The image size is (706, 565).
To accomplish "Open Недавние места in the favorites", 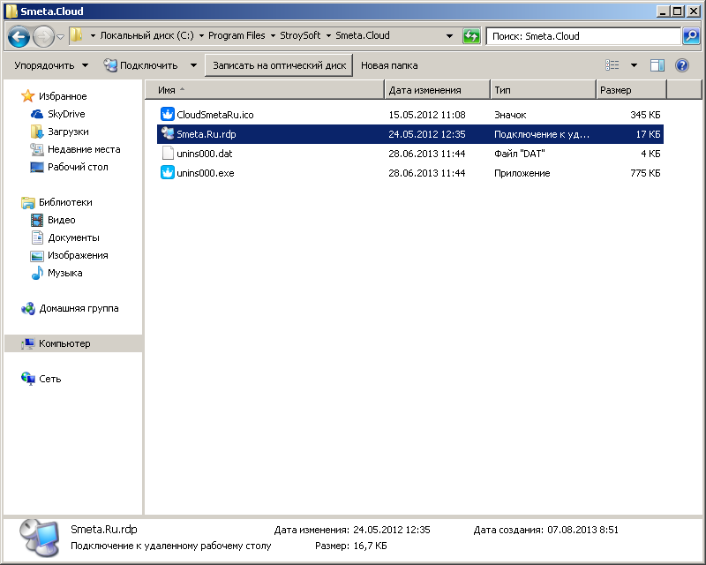I will point(84,149).
